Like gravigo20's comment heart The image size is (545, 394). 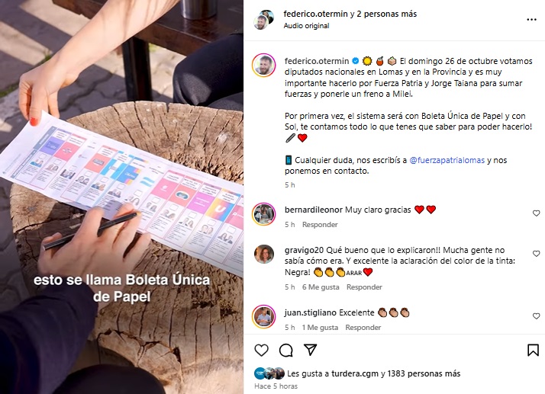click(x=537, y=254)
